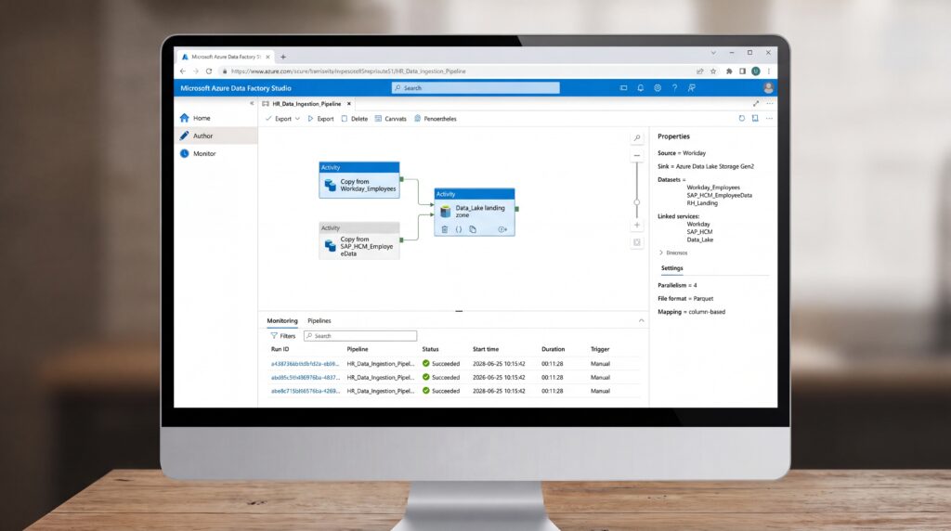Select the Settings tab in Properties
This screenshot has width=951, height=531.
(x=671, y=268)
